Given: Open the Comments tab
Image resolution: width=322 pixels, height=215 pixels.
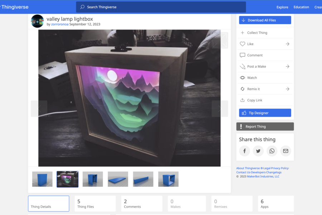Looking at the screenshot, I should pos(141,204).
